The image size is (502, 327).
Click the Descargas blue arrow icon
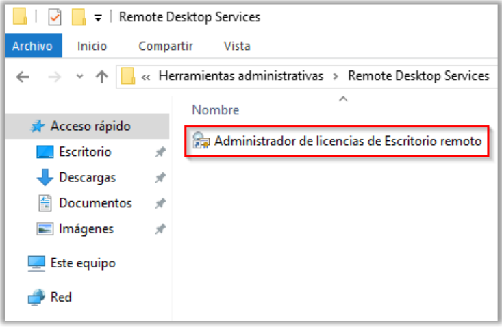pyautogui.click(x=45, y=178)
